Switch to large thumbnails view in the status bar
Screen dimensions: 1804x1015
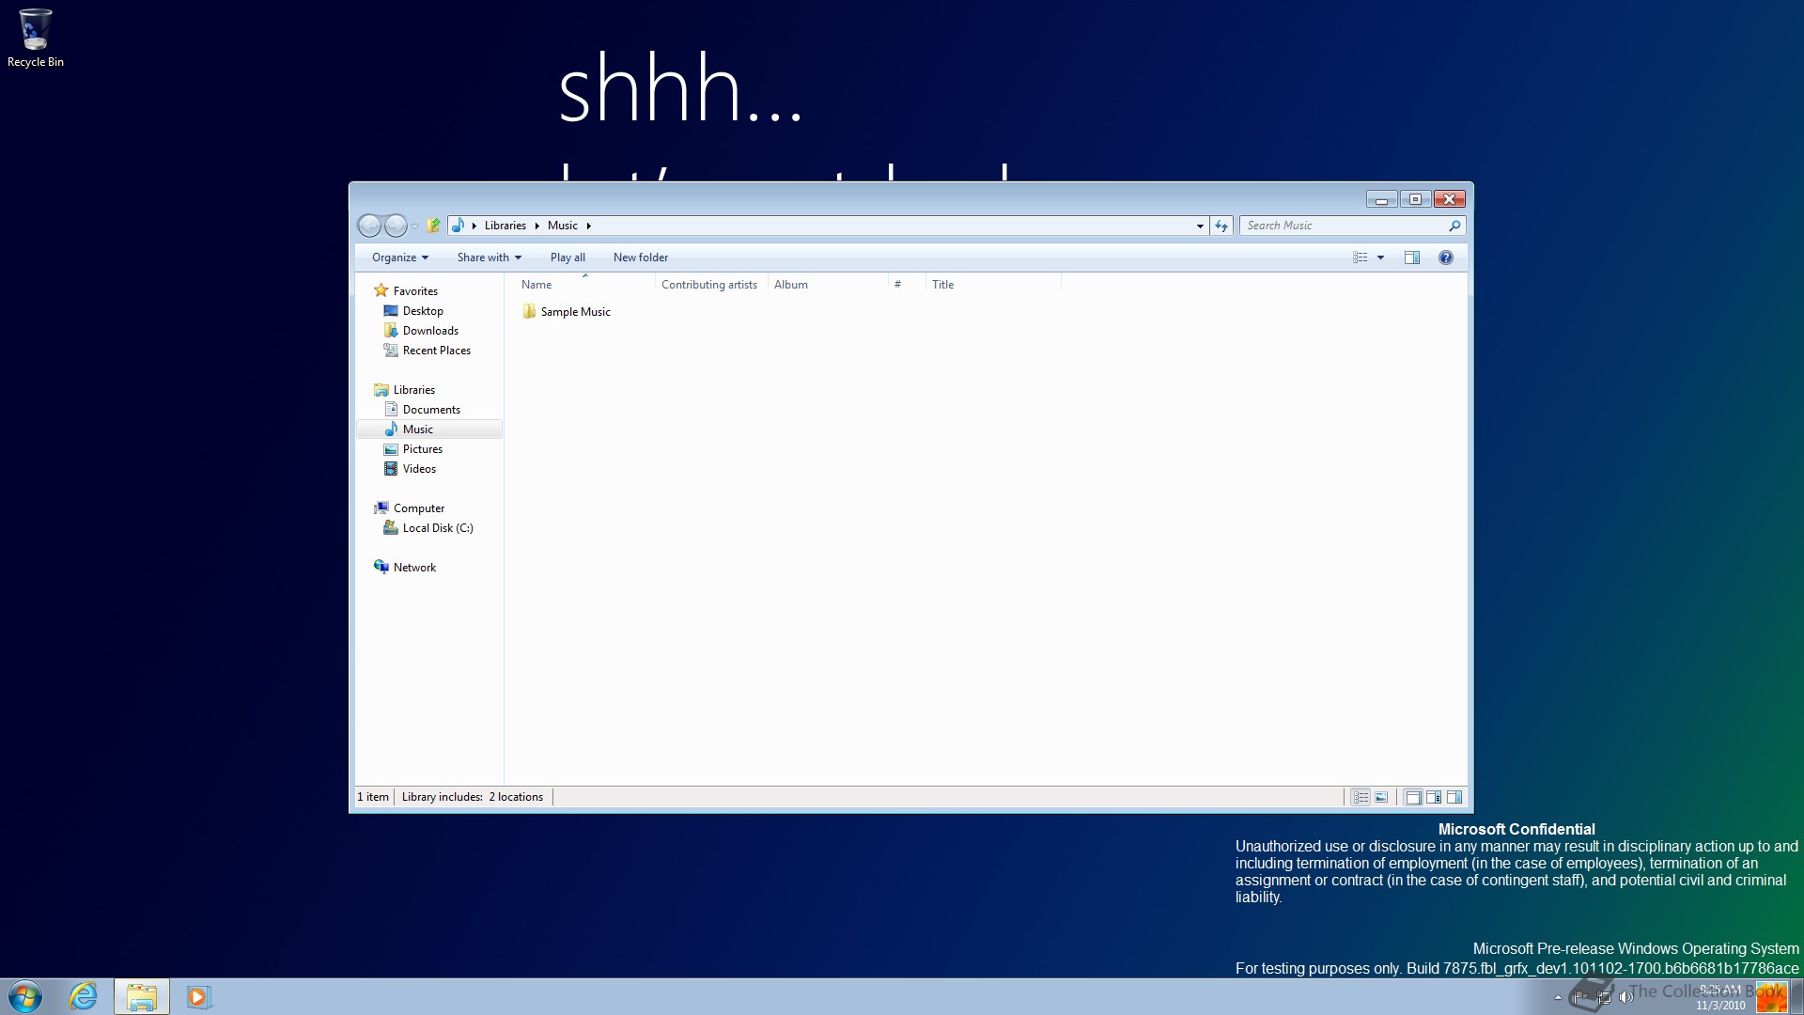(x=1381, y=797)
